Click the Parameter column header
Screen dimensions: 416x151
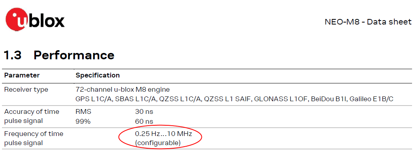(22, 75)
